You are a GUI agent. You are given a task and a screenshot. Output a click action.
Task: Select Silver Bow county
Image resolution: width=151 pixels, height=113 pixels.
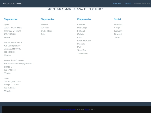pos(82,50)
